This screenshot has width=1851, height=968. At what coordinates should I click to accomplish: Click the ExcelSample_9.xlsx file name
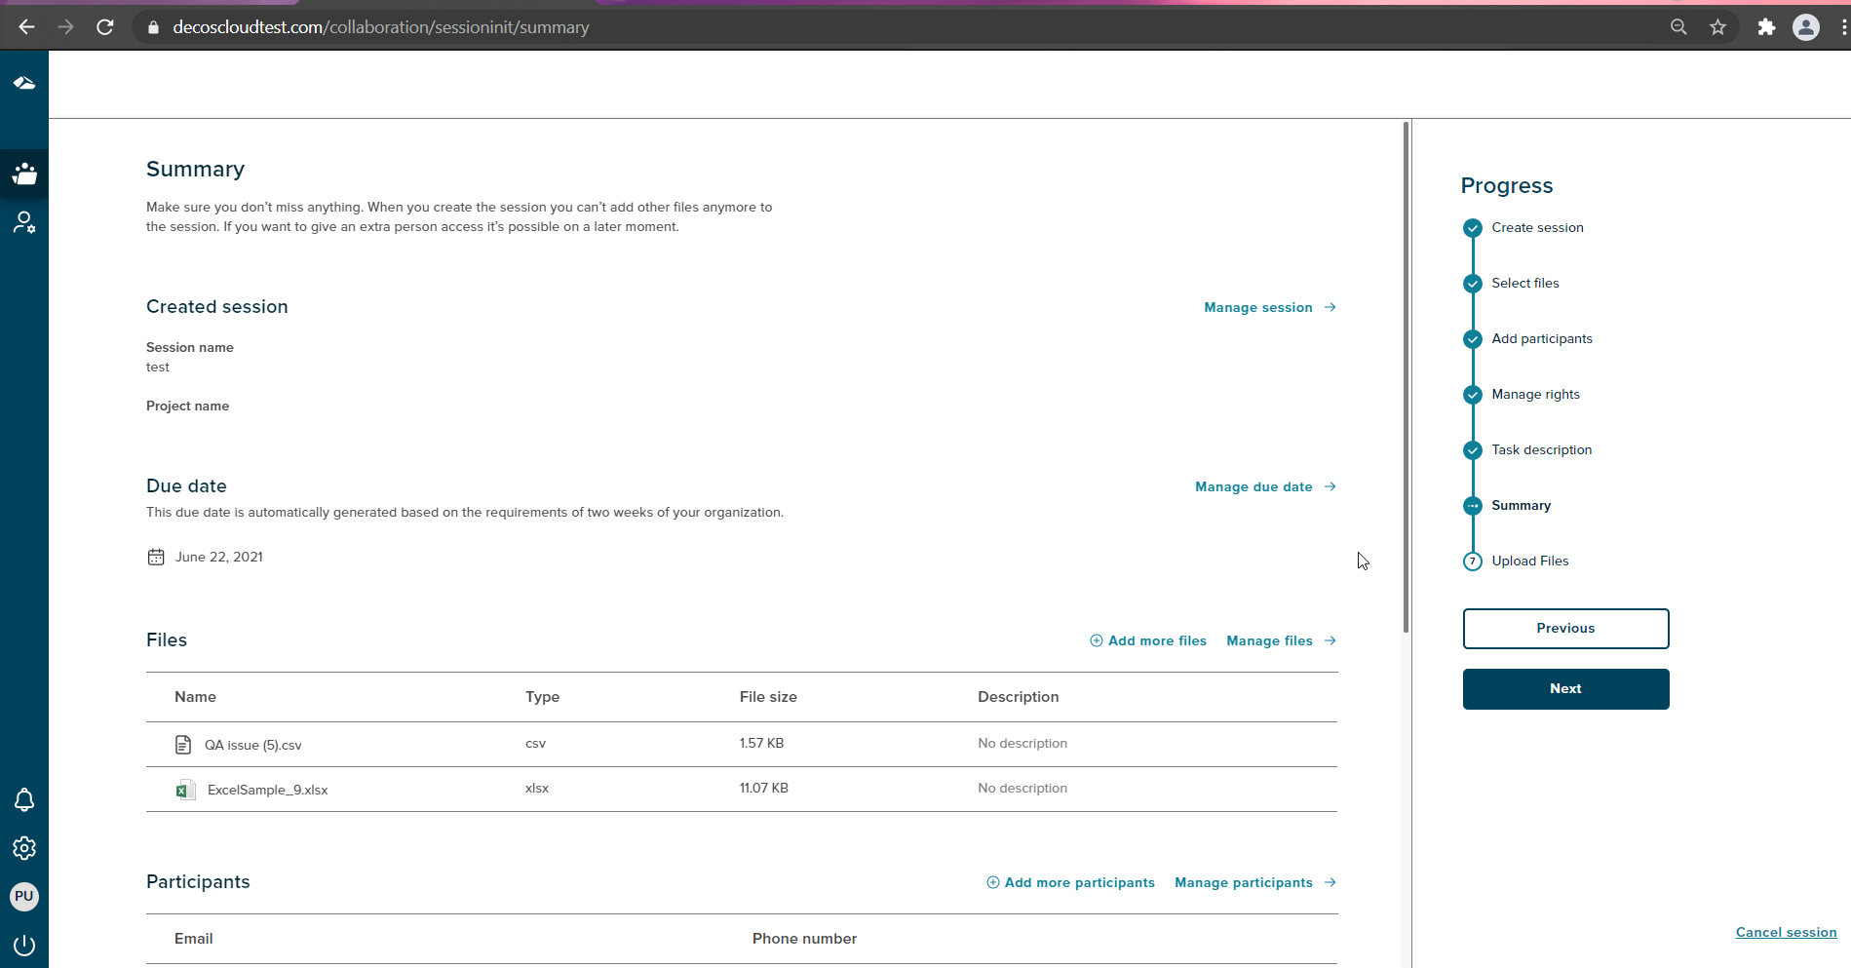(x=267, y=790)
